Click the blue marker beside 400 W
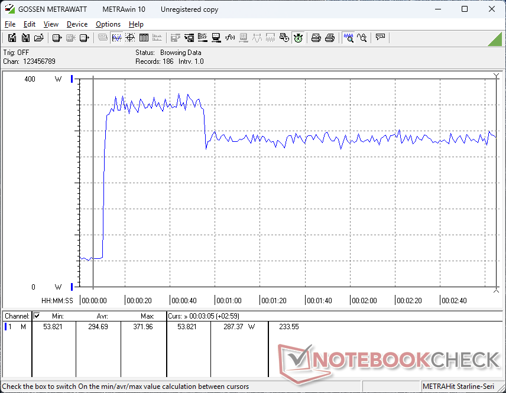This screenshot has height=393, width=506. [x=72, y=79]
